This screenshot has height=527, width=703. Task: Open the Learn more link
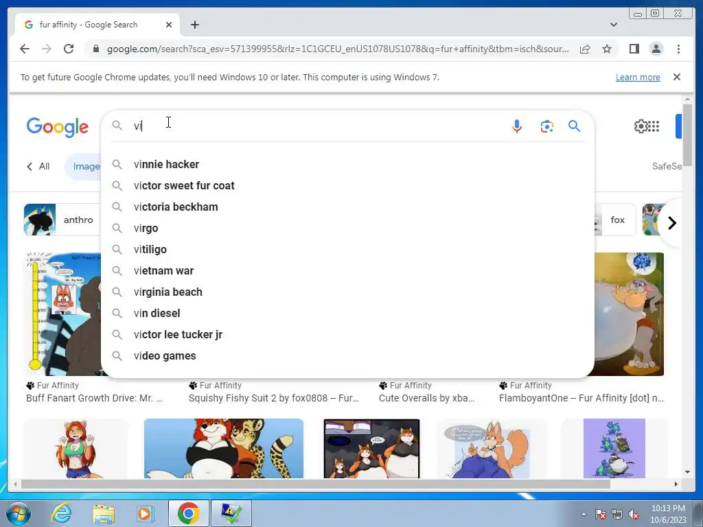click(x=638, y=77)
